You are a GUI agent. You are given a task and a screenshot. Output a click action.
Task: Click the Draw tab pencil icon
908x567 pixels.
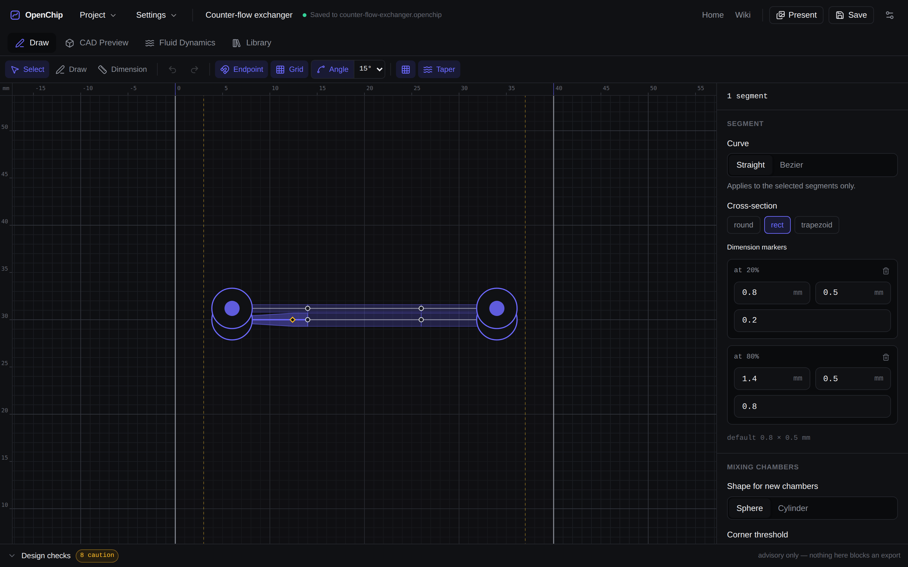(x=20, y=43)
